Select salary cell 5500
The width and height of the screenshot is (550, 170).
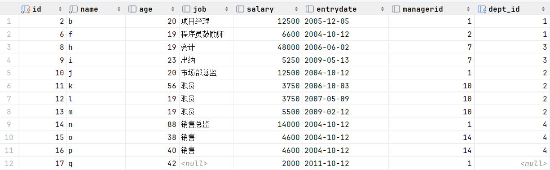(268, 112)
